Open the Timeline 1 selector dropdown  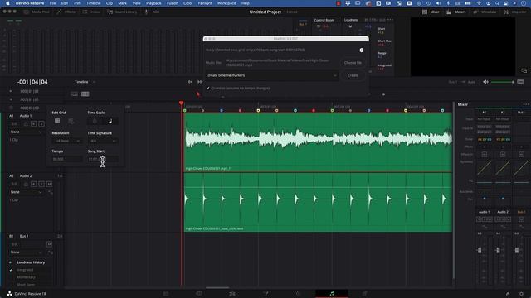pyautogui.click(x=85, y=82)
